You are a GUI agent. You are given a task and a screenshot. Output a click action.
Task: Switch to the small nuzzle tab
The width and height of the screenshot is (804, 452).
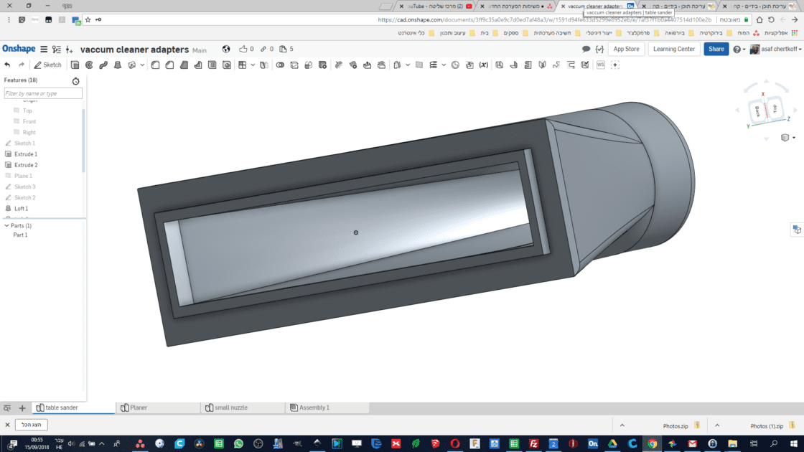[243, 408]
